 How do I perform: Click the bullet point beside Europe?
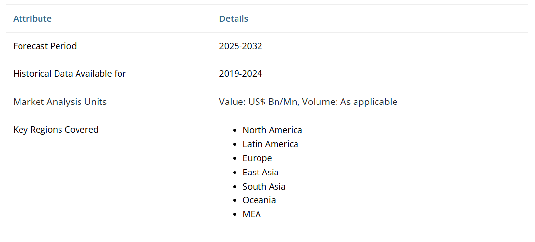click(236, 158)
